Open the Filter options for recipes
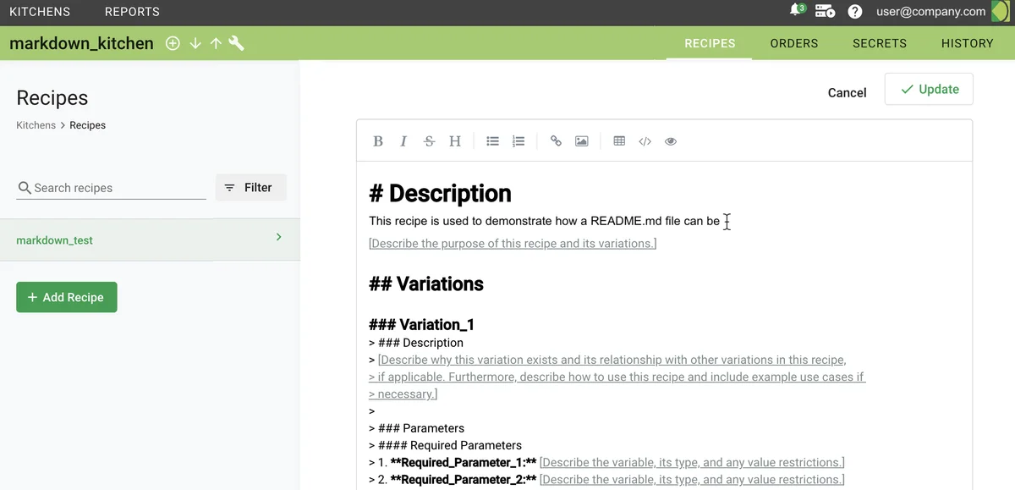Viewport: 1015px width, 490px height. tap(250, 188)
